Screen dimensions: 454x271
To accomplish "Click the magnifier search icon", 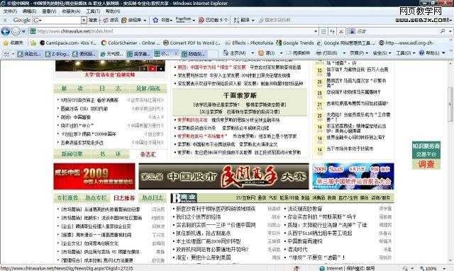I will point(443,31).
